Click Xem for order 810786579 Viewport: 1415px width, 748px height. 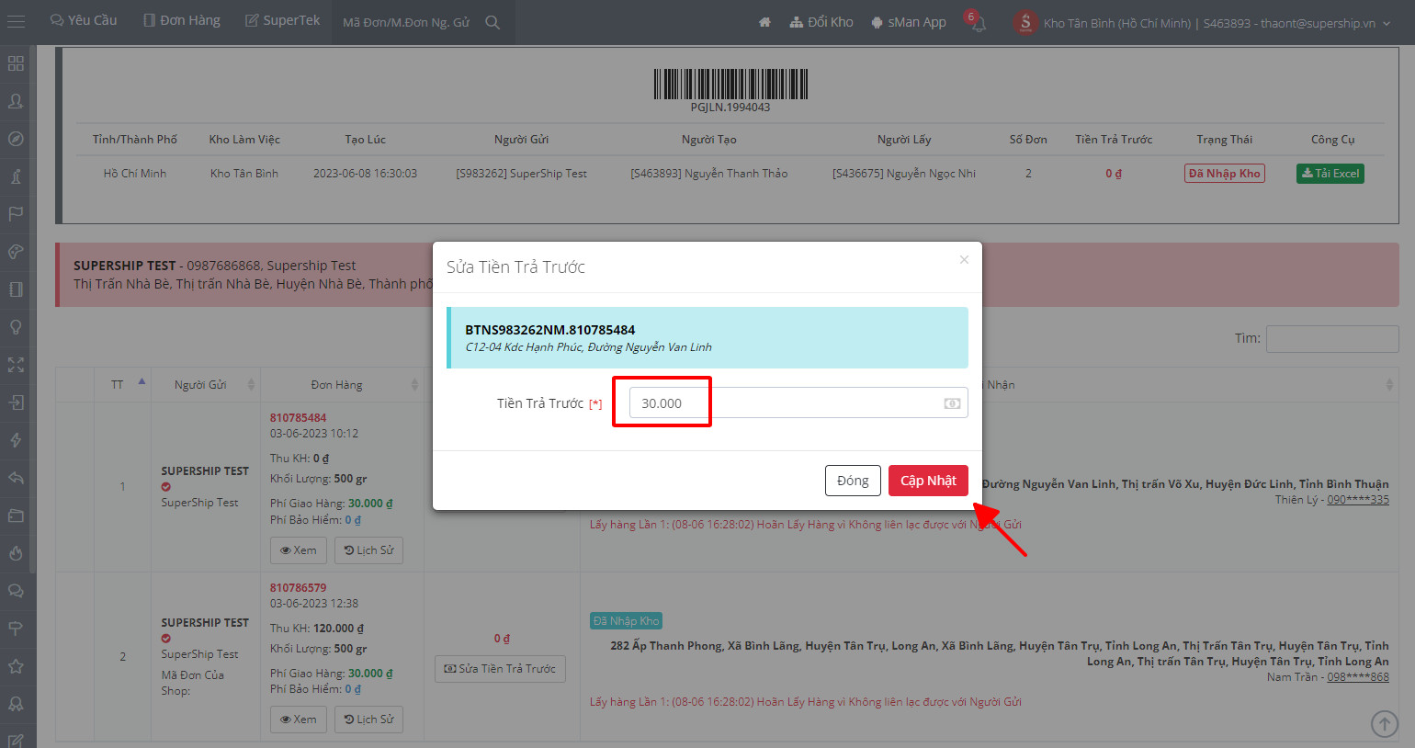point(299,720)
